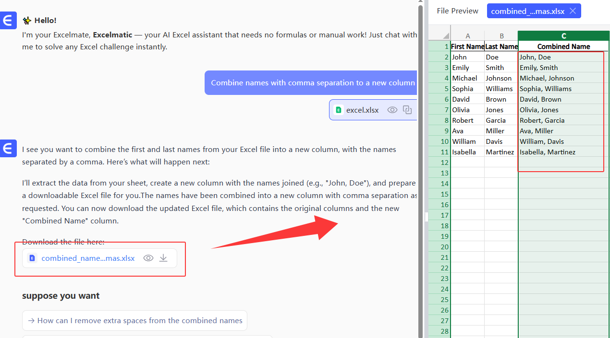610x338 pixels.
Task: Click the Excelmatic logo beside Hello message
Action: tap(8, 21)
